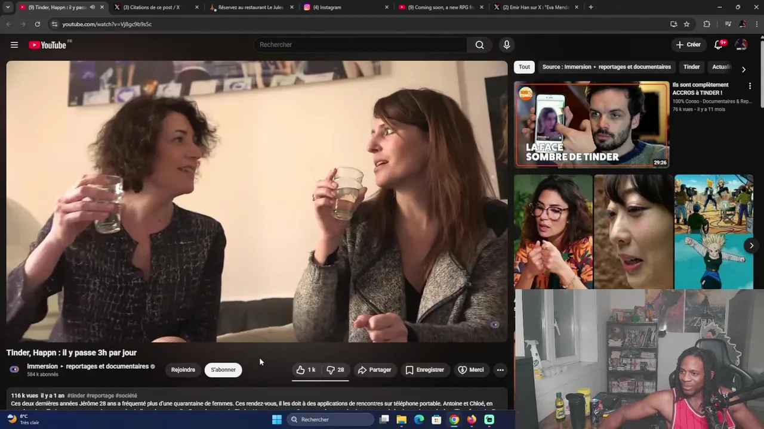The height and width of the screenshot is (429, 764).
Task: Open the Dragon Ball cartoon Short thumbnail
Action: pyautogui.click(x=713, y=232)
